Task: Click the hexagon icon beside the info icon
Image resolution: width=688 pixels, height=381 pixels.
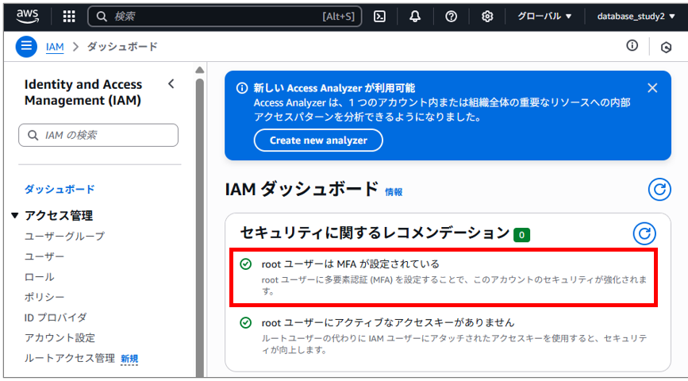Action: coord(666,48)
